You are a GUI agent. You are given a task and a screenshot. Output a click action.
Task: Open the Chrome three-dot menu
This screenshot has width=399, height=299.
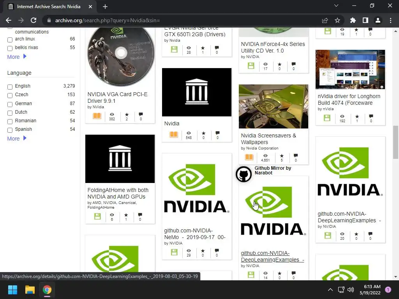[390, 20]
